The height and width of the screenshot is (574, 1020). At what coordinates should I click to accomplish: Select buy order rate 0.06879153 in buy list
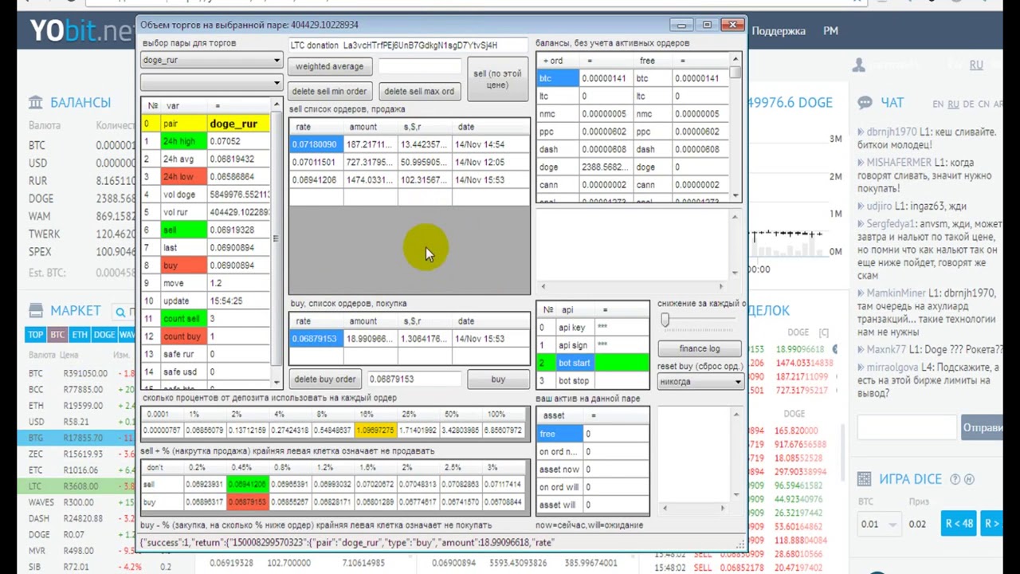coord(316,338)
